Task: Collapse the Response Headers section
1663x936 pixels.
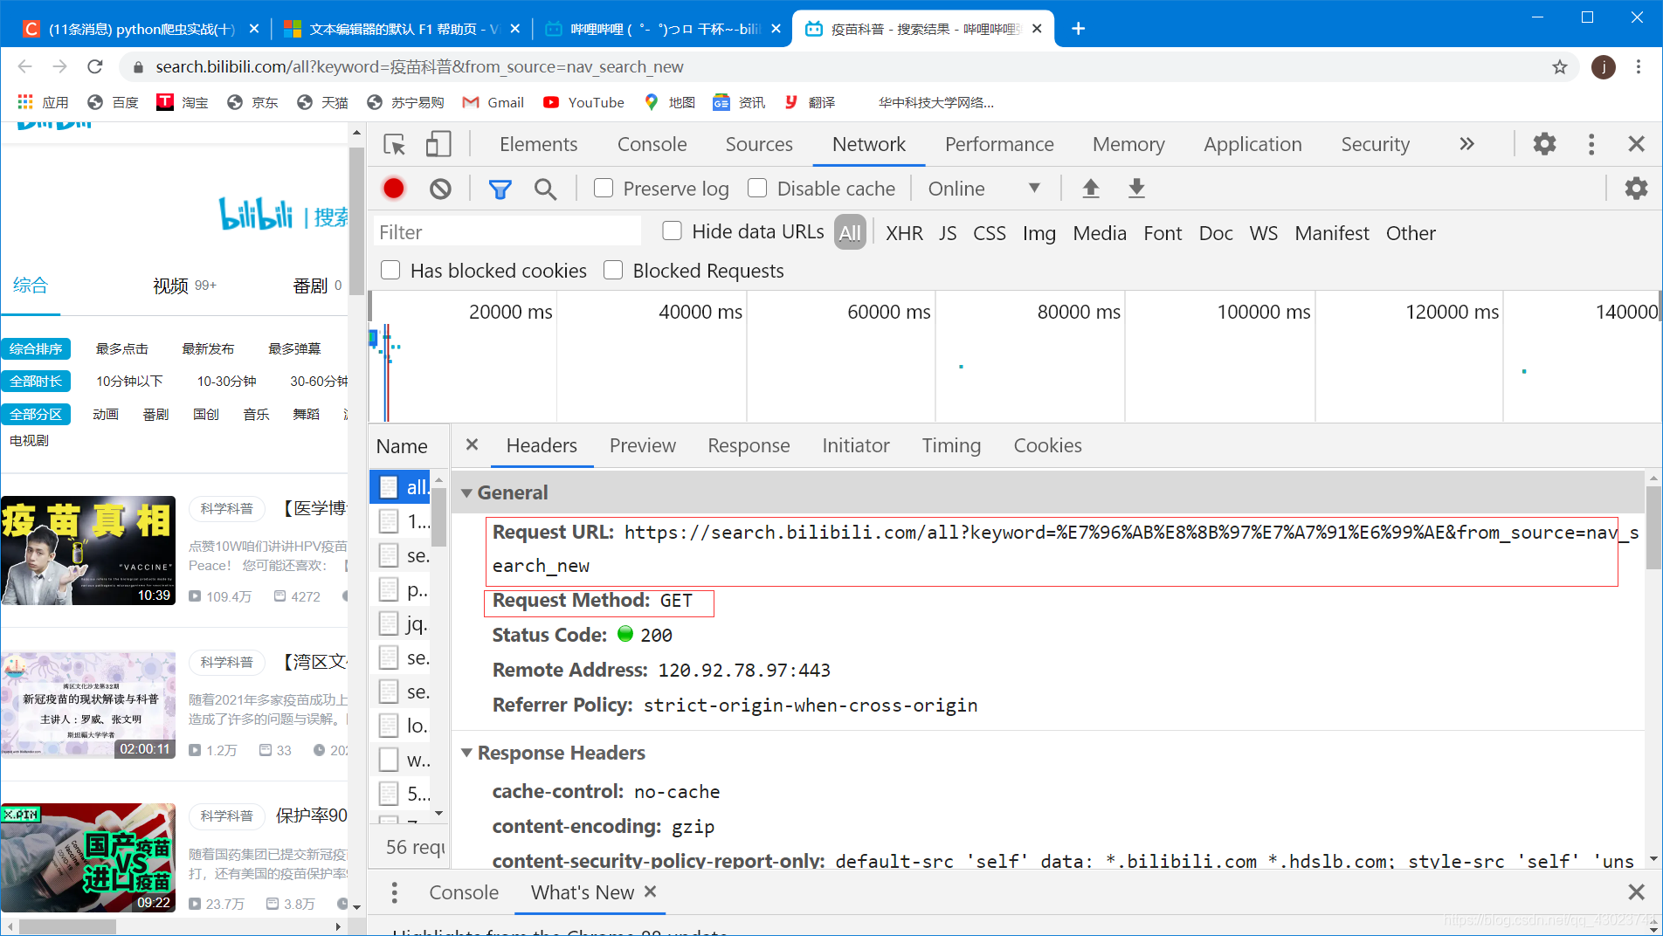Action: [x=467, y=753]
